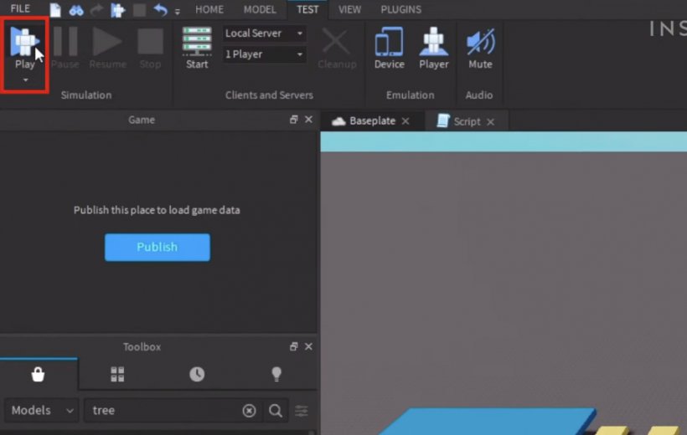Click the Resume simulation button
The image size is (687, 435).
click(108, 47)
